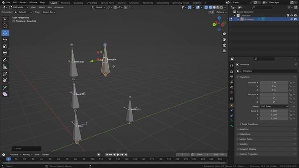The height and width of the screenshot is (168, 299).
Task: Click the pan hand viewport icon
Action: click(x=224, y=39)
